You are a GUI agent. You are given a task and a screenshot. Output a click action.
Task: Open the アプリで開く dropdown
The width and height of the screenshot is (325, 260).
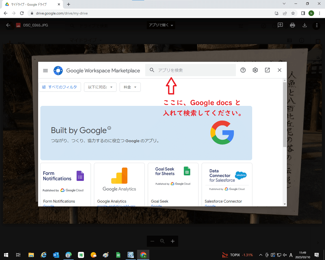click(x=161, y=25)
